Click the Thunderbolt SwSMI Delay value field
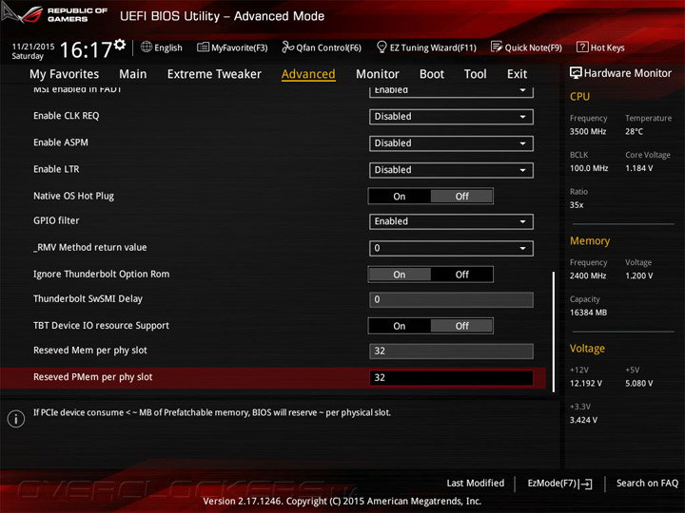The image size is (685, 513). point(451,299)
